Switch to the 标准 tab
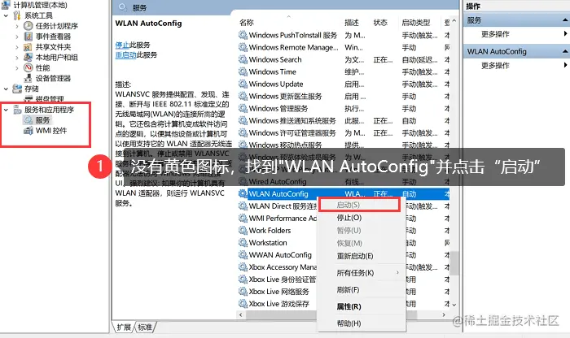 (145, 327)
